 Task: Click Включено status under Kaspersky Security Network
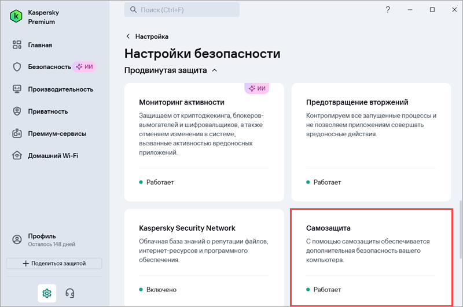pos(157,290)
